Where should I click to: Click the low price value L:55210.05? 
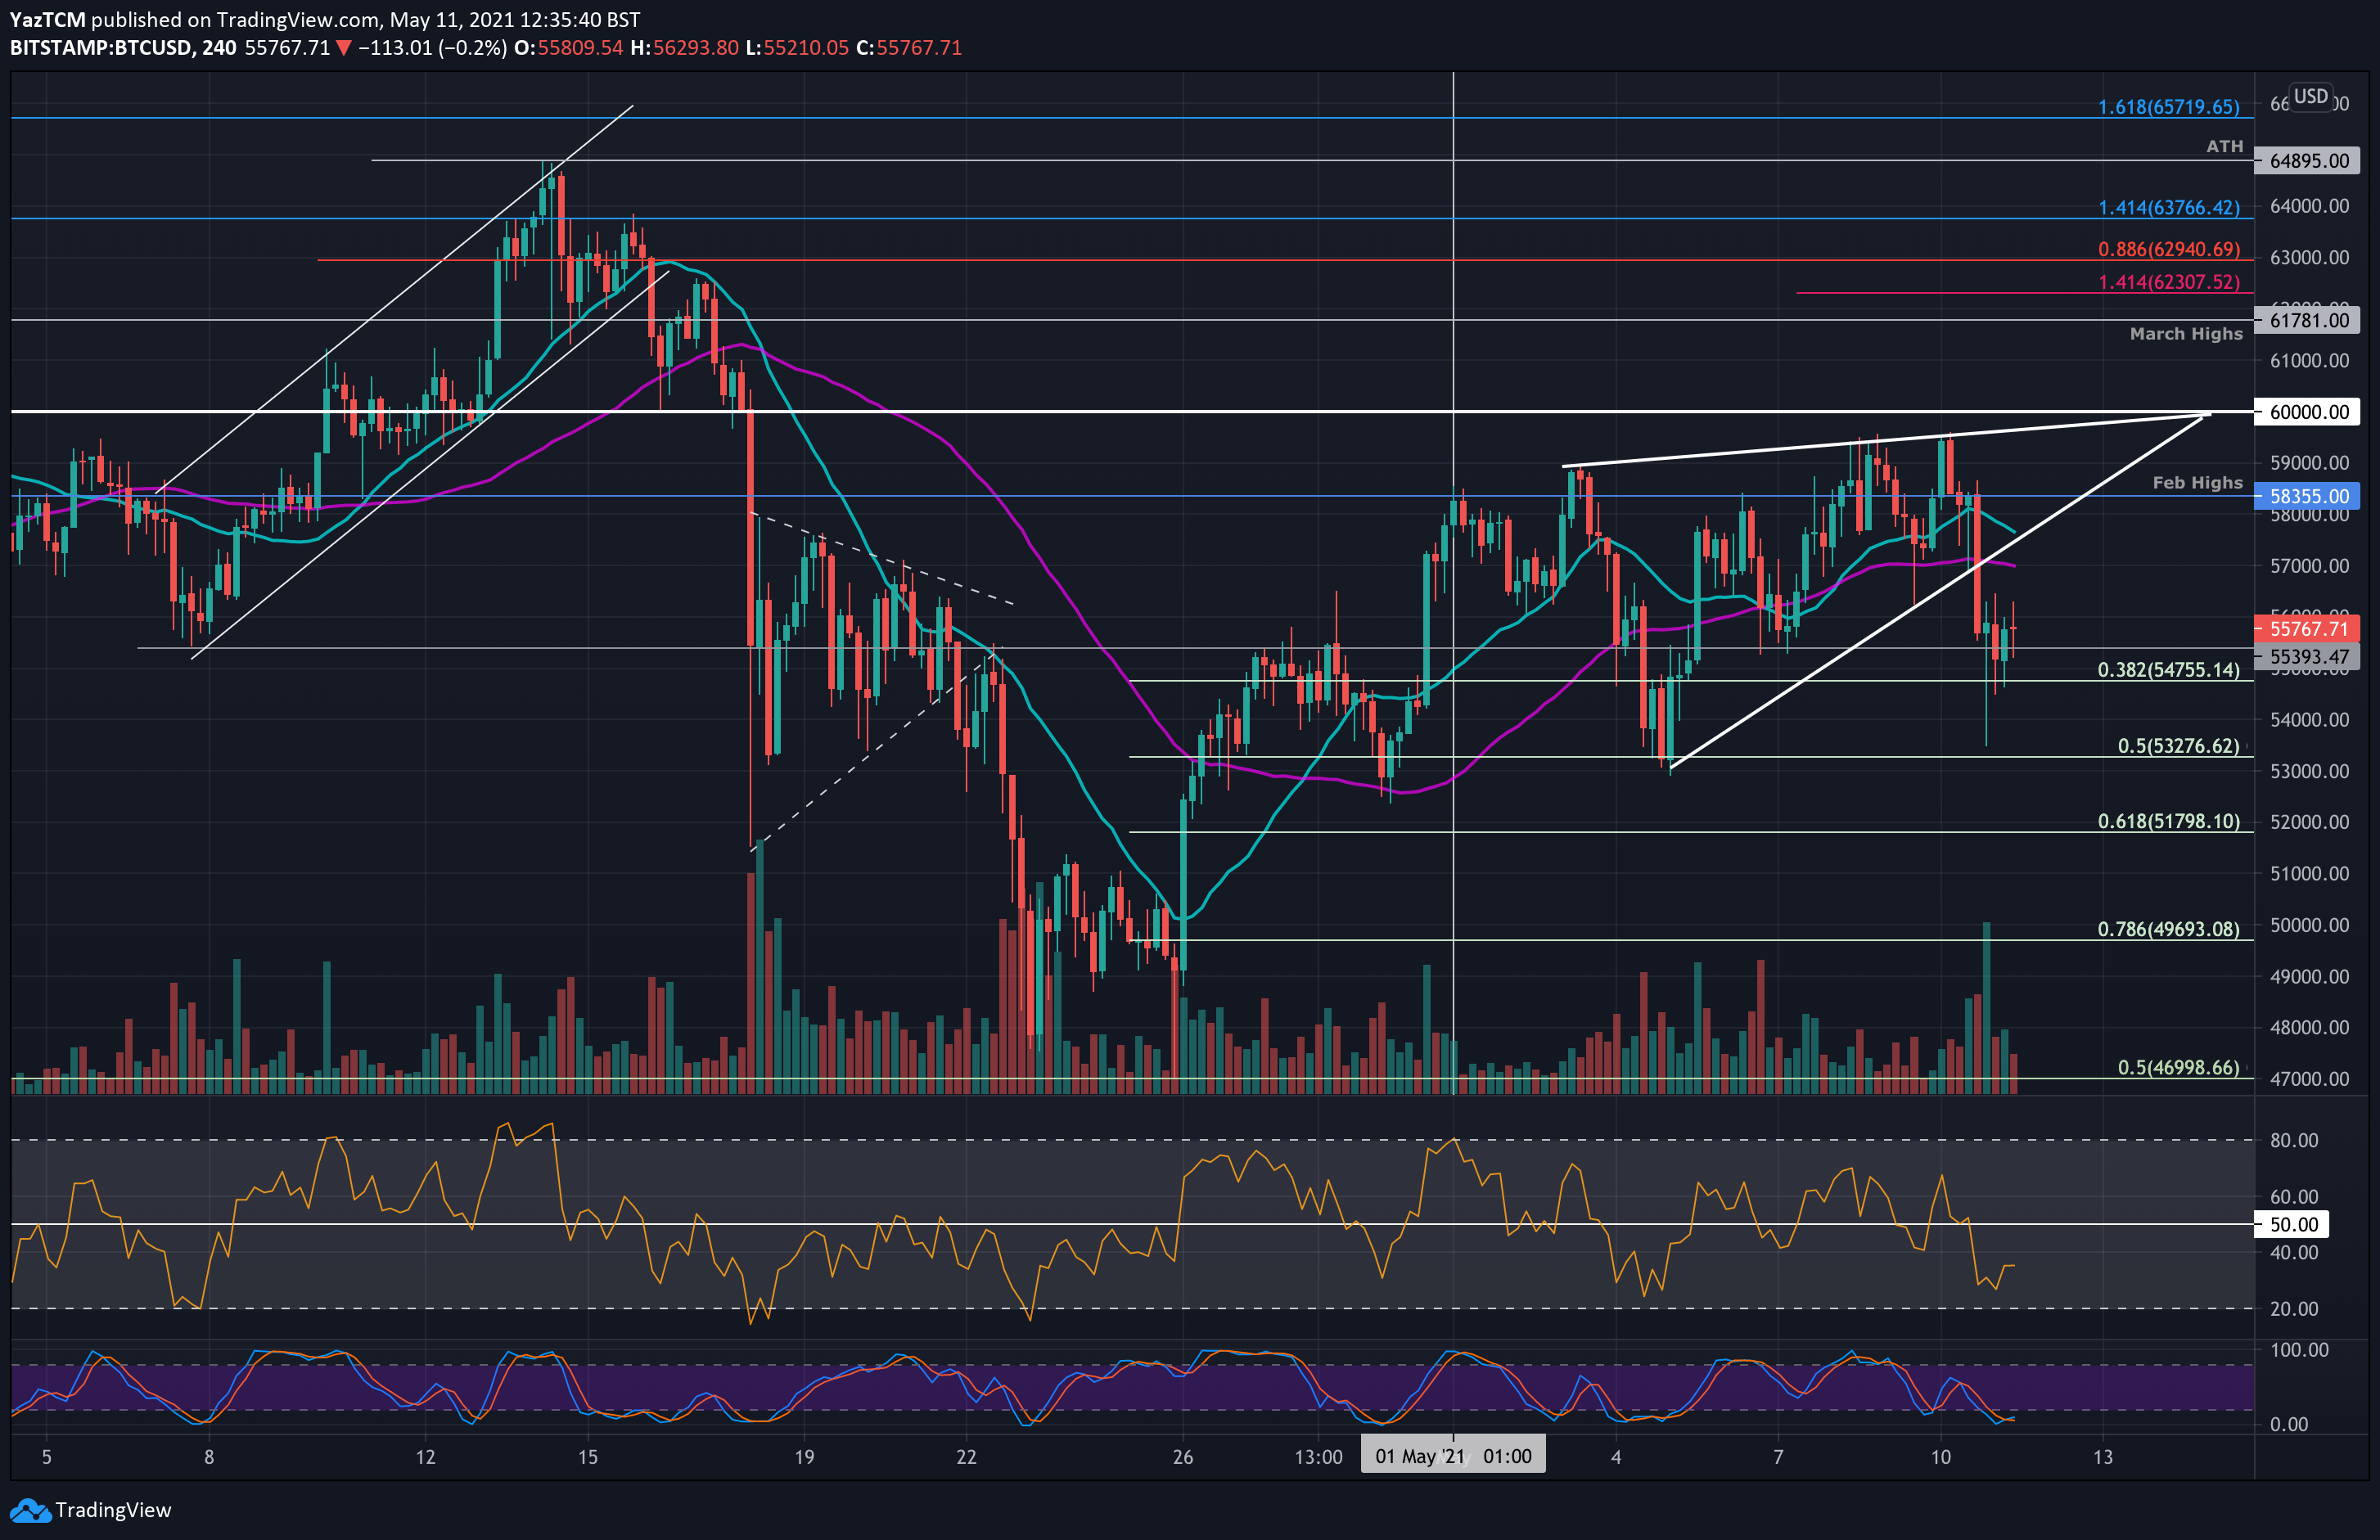point(797,48)
